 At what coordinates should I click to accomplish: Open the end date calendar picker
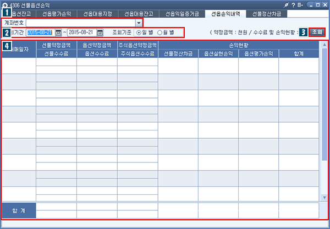[x=100, y=32]
